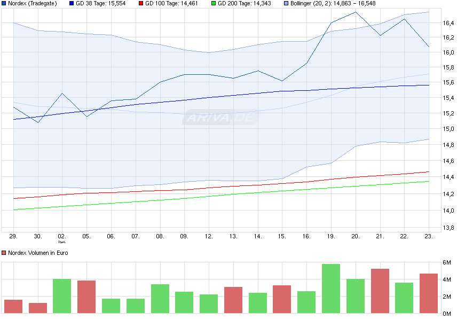Viewport: 465px width, 319px height.
Task: Click the '06.' date axis label
Action: click(111, 236)
